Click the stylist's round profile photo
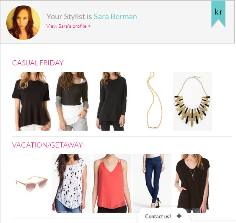 pyautogui.click(x=23, y=23)
